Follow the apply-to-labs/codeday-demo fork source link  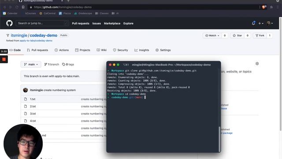click(36, 41)
